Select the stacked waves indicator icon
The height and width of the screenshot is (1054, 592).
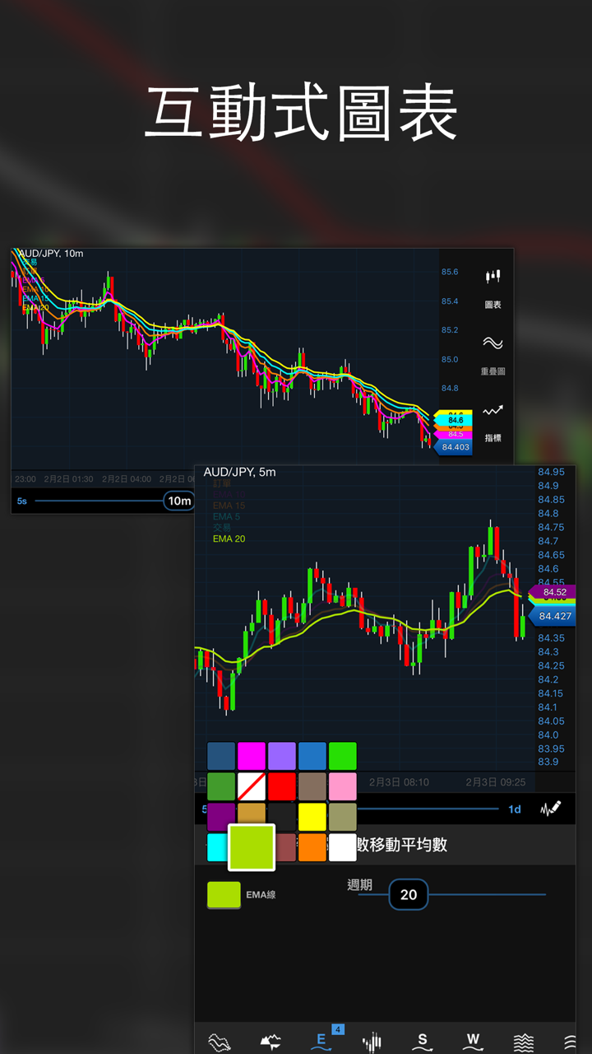[x=524, y=1041]
